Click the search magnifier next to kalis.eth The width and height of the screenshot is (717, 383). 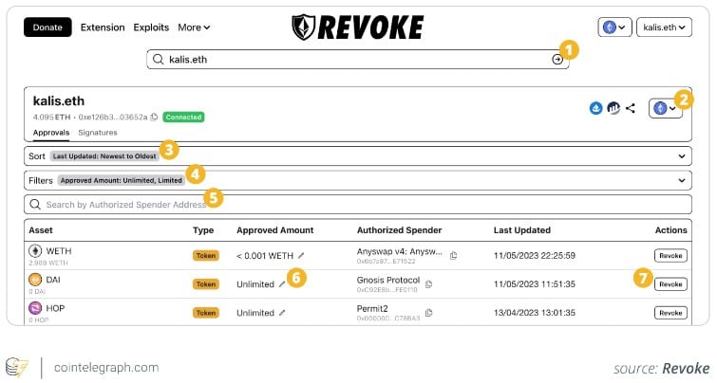click(x=159, y=60)
